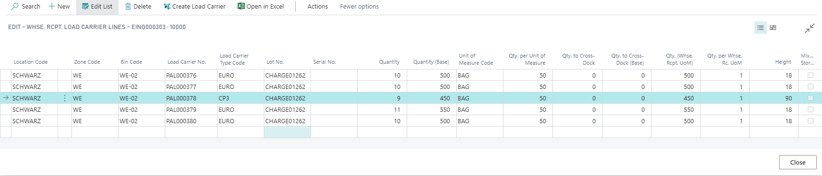Click Qty. per Whse. Rc. UoM header
This screenshot has height=176, width=822.
[724, 59]
